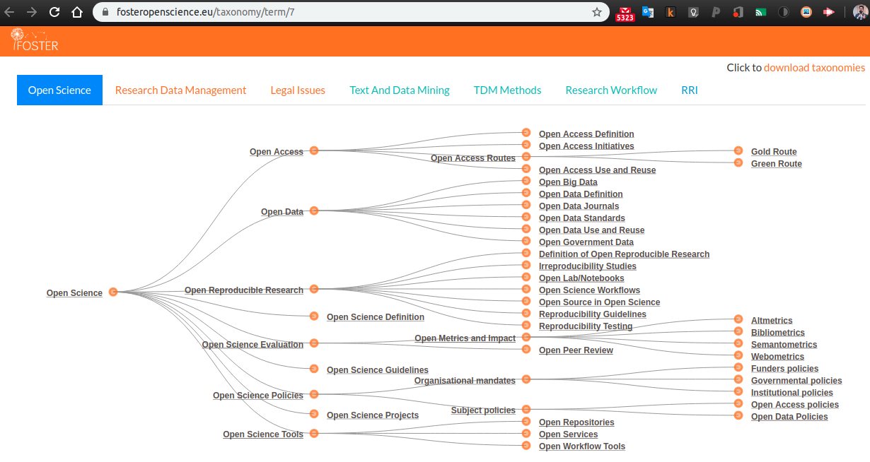This screenshot has width=870, height=462.
Task: Collapse the root Open Science node circle
Action: [x=113, y=292]
